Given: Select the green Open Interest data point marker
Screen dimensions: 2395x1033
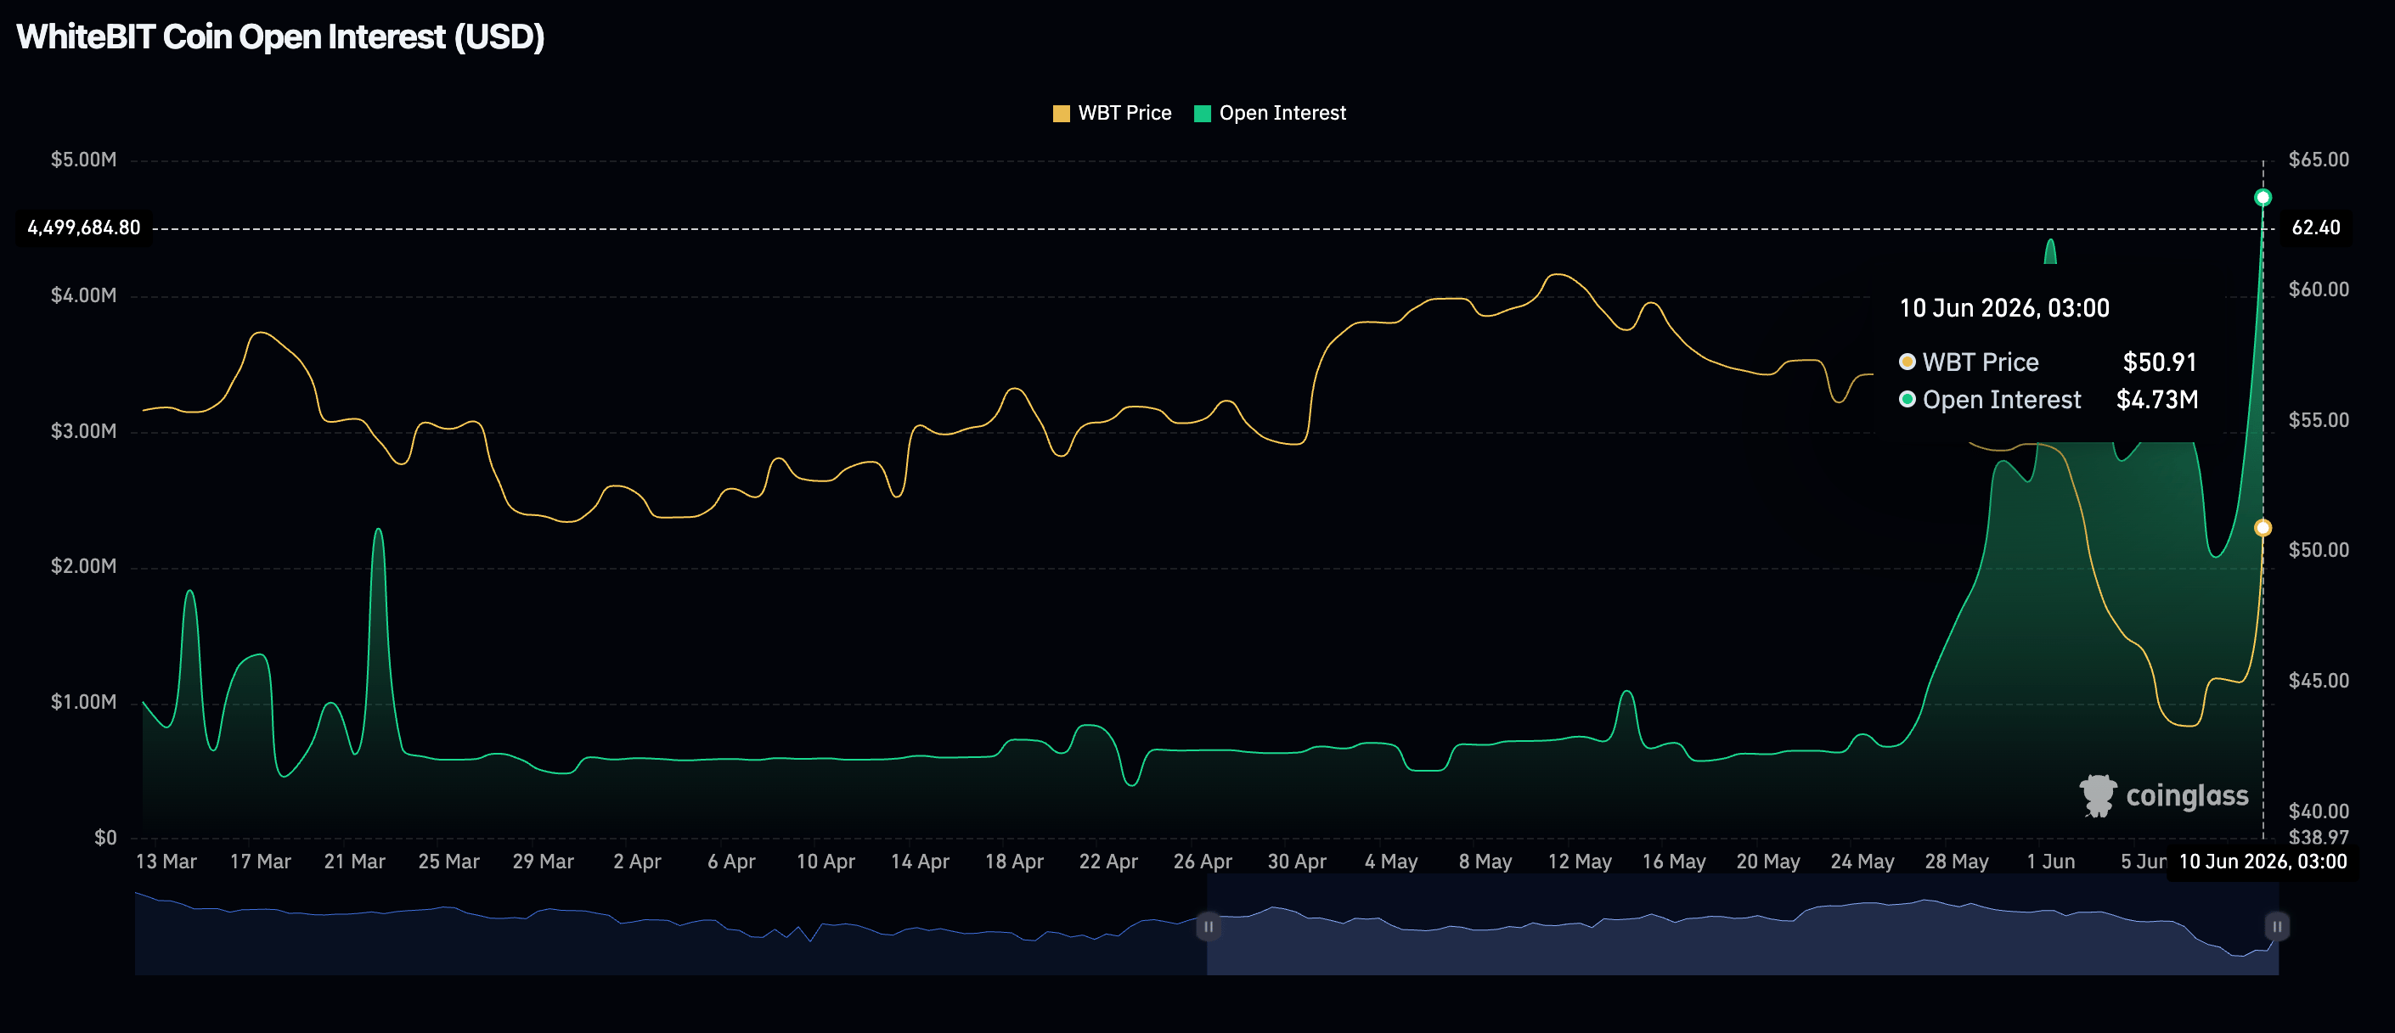Looking at the screenshot, I should (x=2263, y=197).
